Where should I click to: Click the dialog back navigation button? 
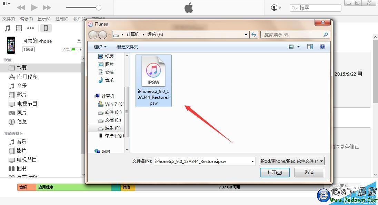93,35
